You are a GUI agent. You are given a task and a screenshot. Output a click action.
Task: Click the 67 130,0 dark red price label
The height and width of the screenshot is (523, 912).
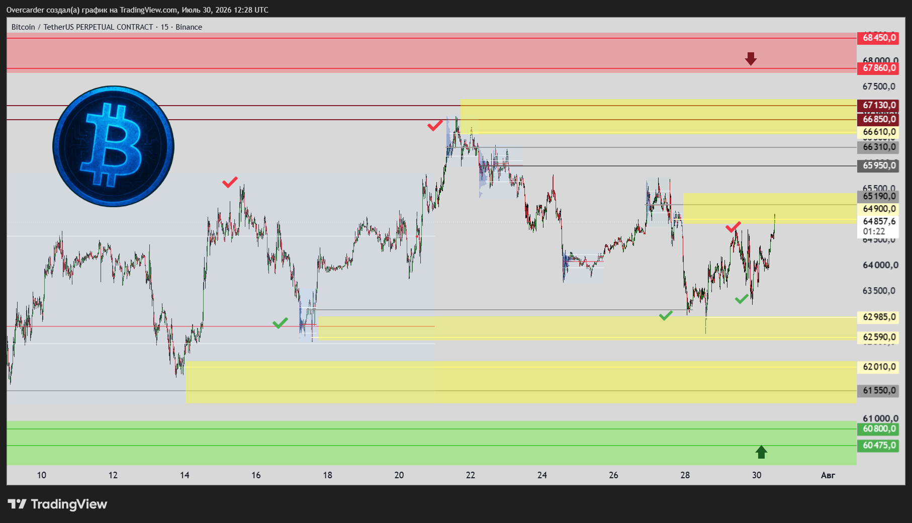pyautogui.click(x=879, y=105)
